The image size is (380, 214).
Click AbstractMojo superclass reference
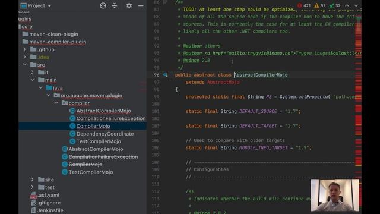(x=223, y=82)
